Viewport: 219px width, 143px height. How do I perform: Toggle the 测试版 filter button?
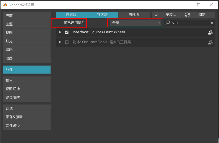pos(134,15)
